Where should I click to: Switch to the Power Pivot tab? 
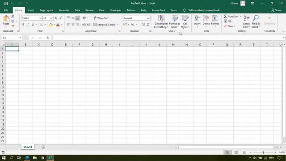click(x=159, y=10)
